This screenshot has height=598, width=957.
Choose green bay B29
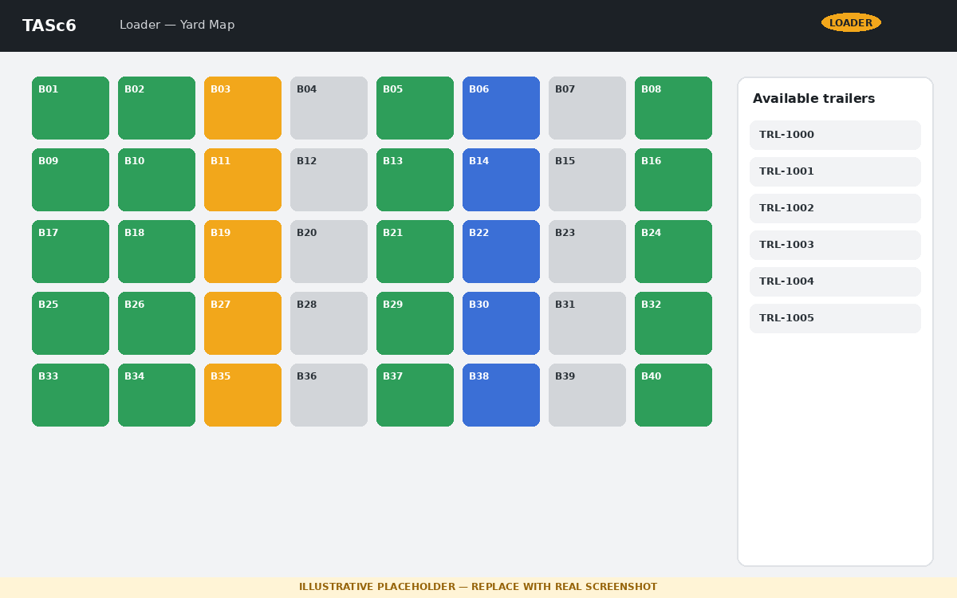pos(415,324)
